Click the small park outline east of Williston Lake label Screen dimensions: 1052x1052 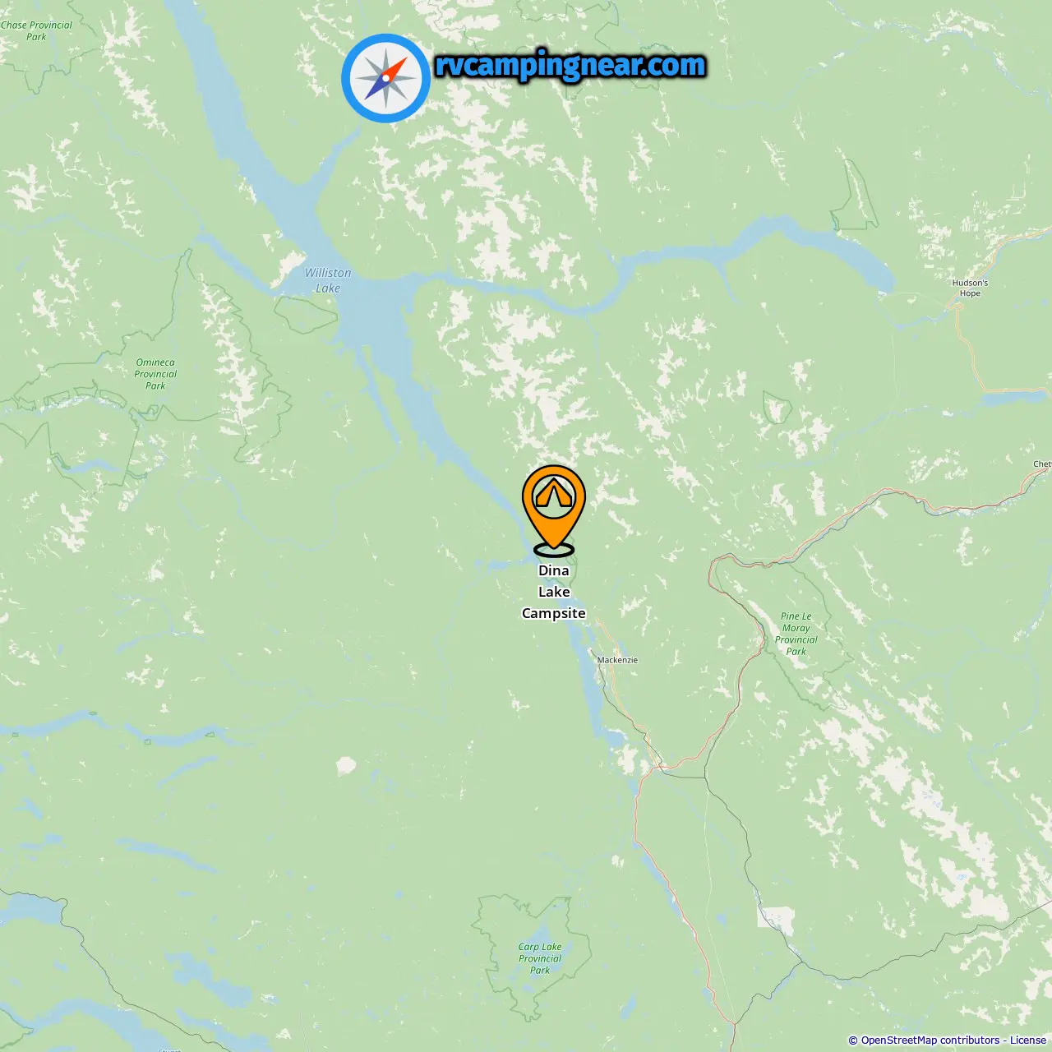306,315
